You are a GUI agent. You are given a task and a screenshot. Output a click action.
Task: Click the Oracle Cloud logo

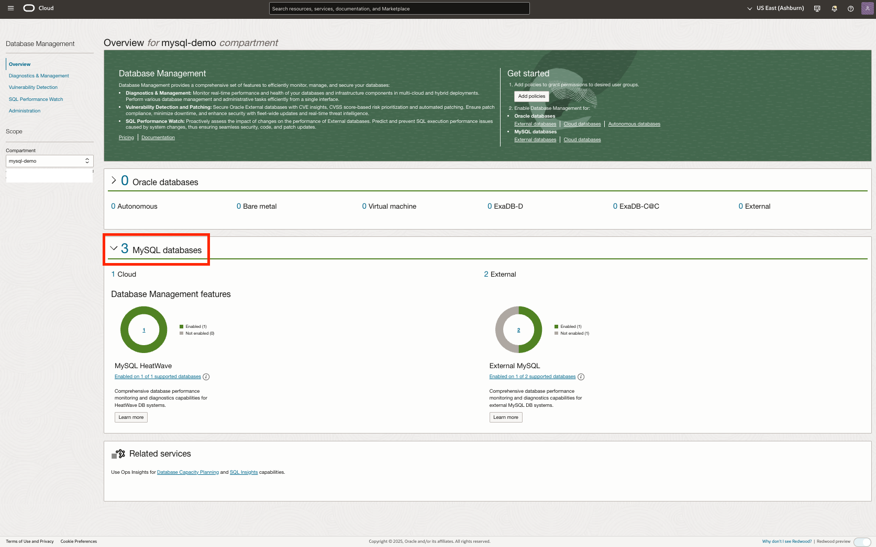coord(30,8)
